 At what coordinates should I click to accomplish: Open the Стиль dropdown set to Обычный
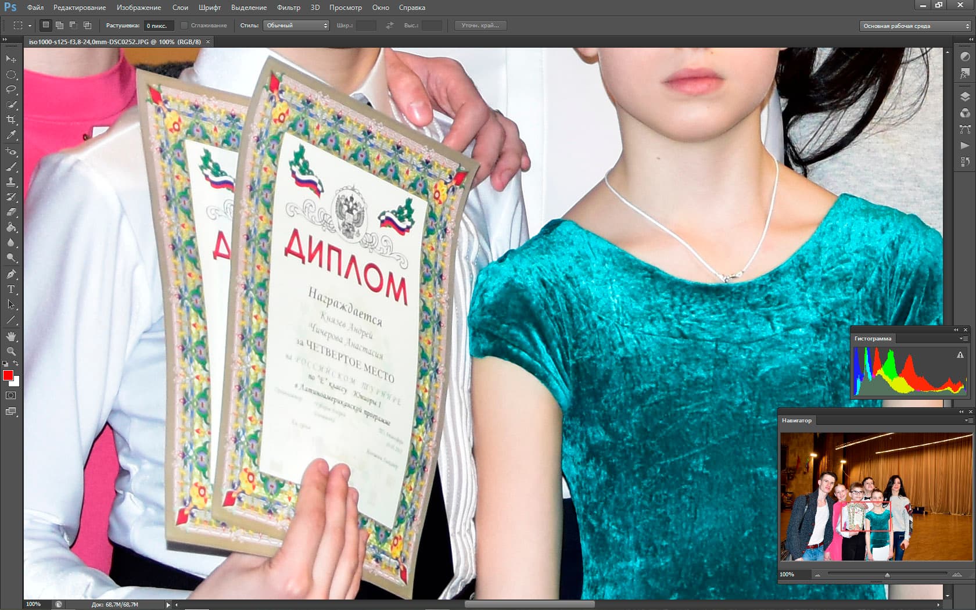coord(296,26)
